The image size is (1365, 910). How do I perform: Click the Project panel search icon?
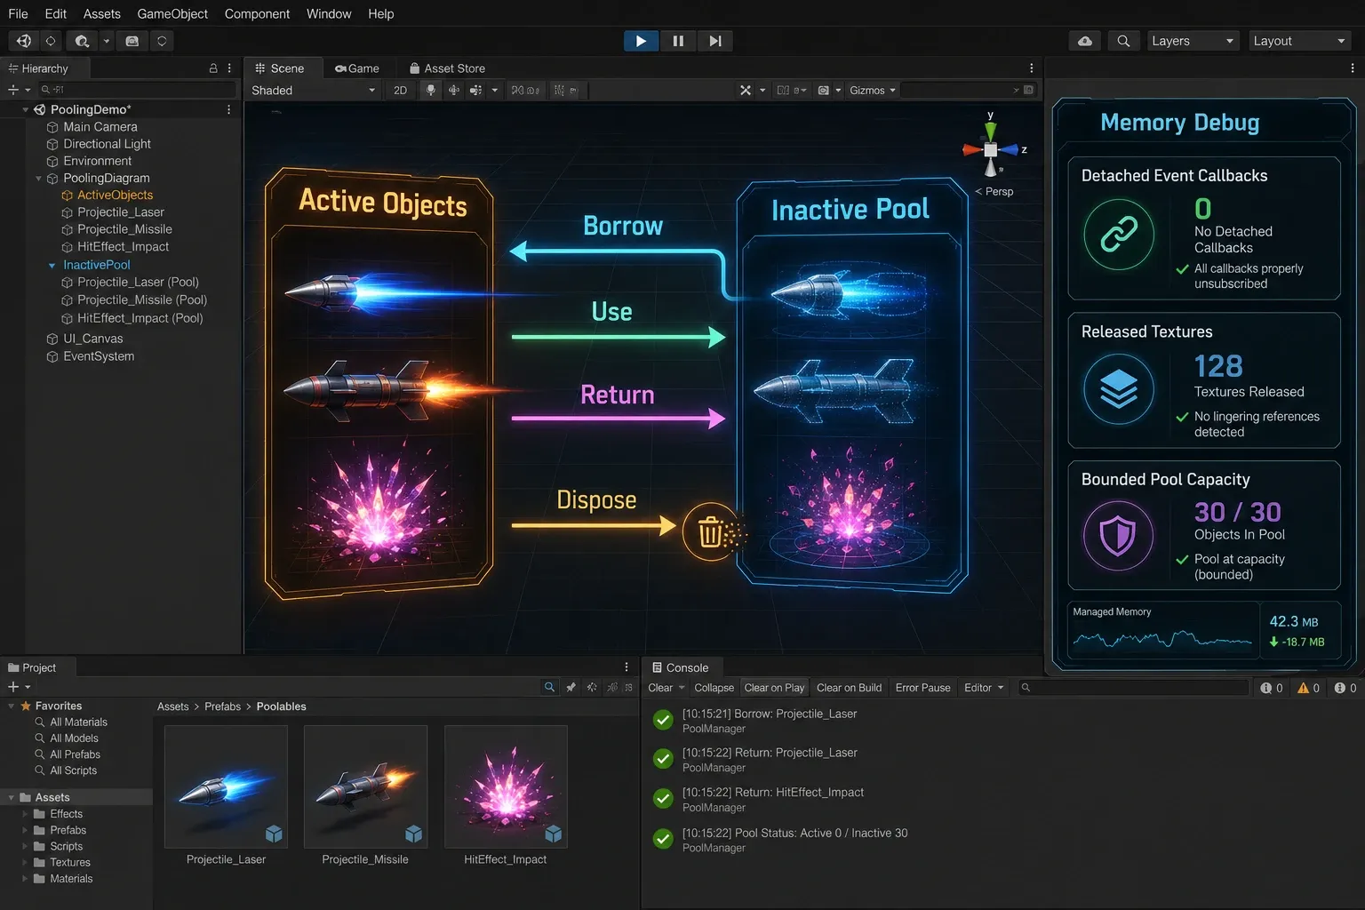(549, 687)
